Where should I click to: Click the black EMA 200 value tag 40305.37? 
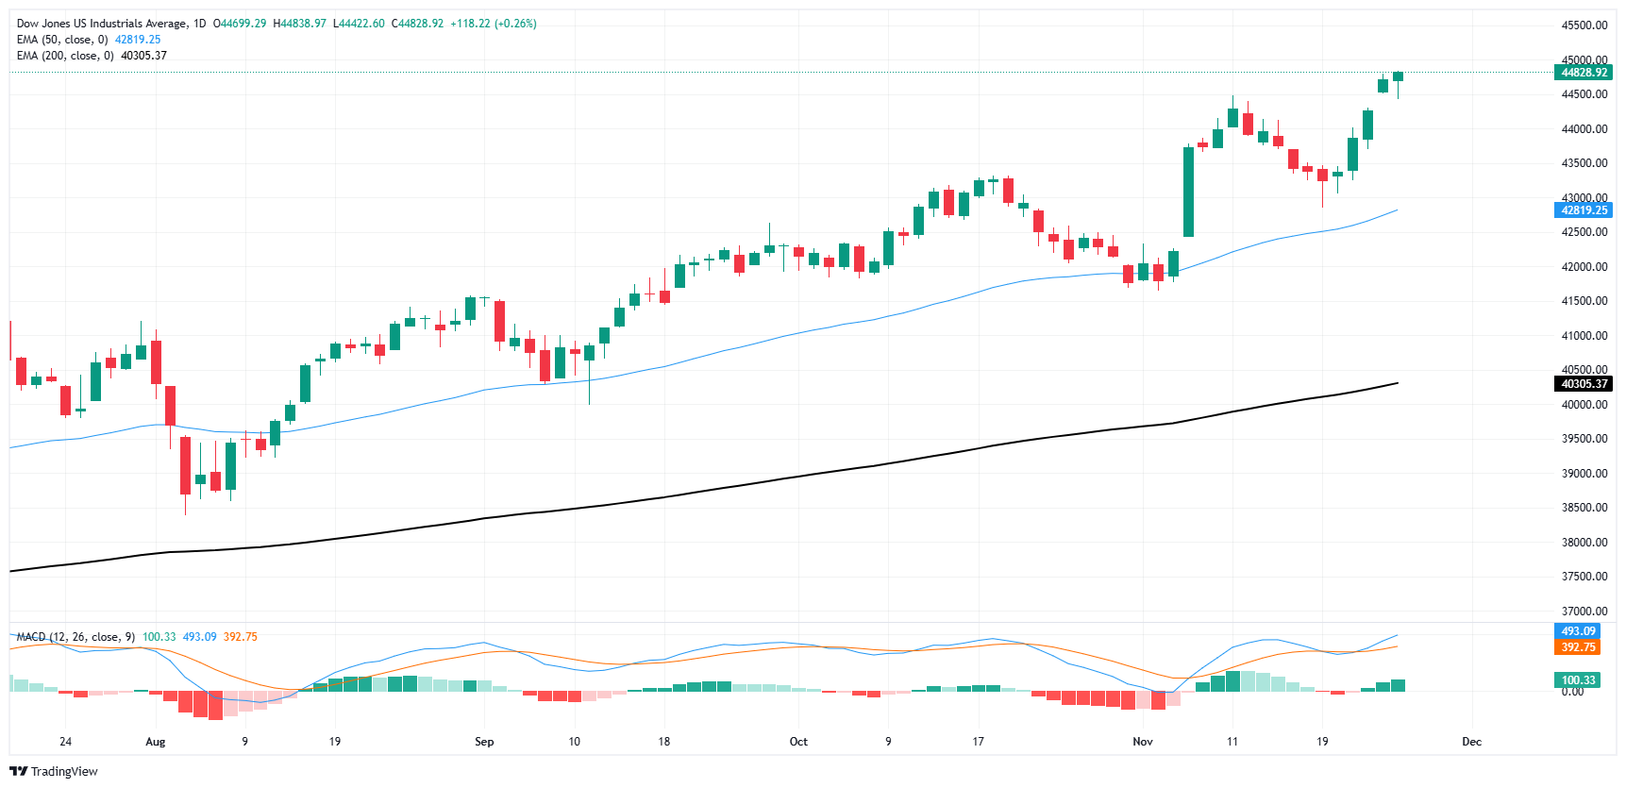pos(1584,384)
